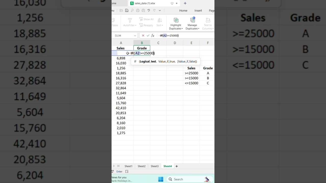Confirm formula with green checkmark
Viewport: 326px width, 183px height.
[148, 36]
